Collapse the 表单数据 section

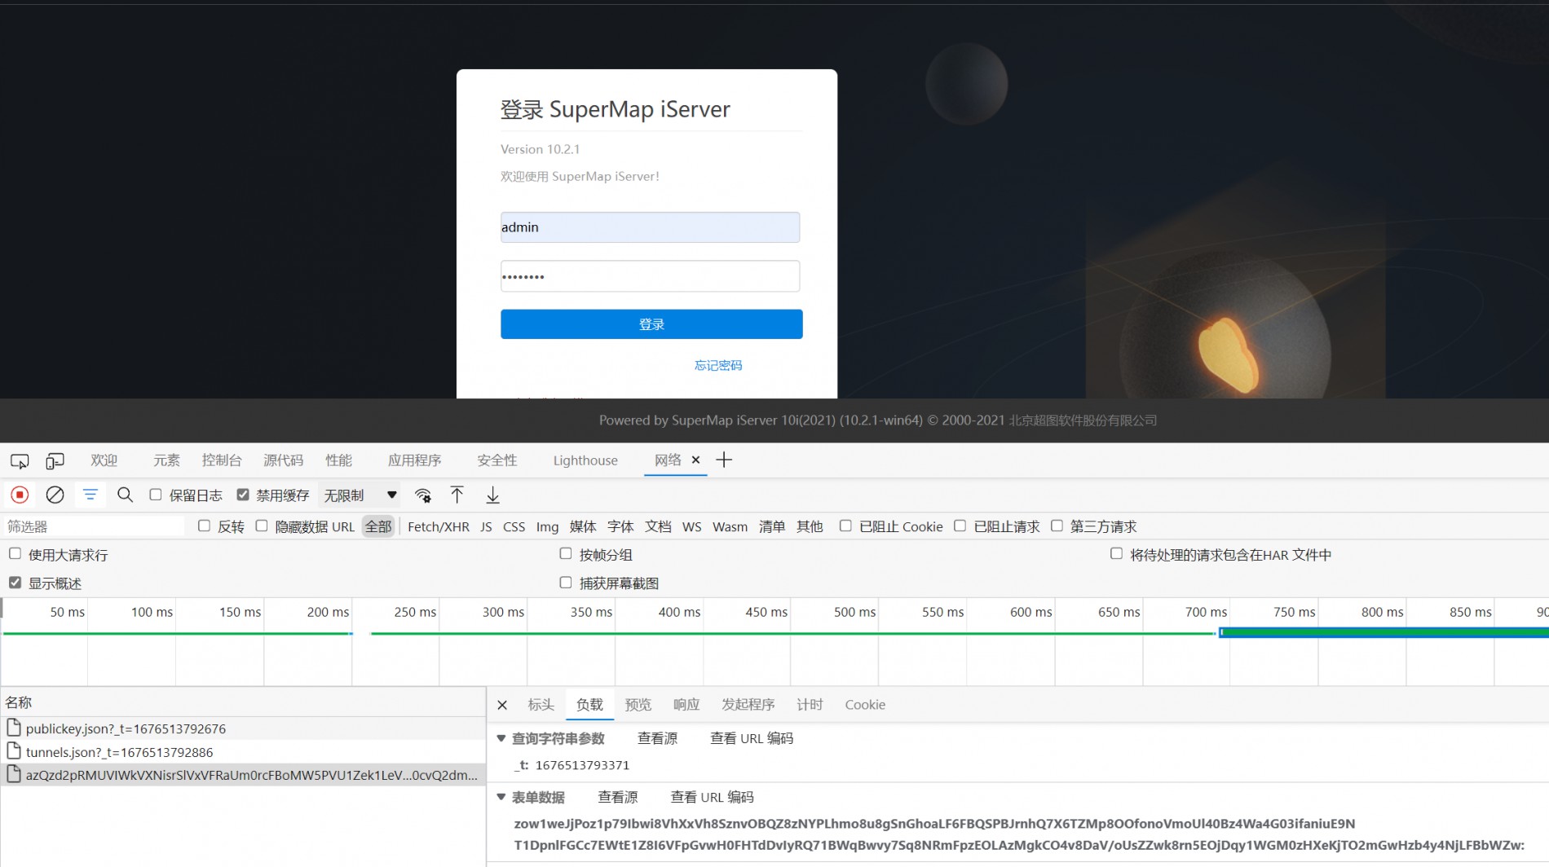(x=501, y=797)
